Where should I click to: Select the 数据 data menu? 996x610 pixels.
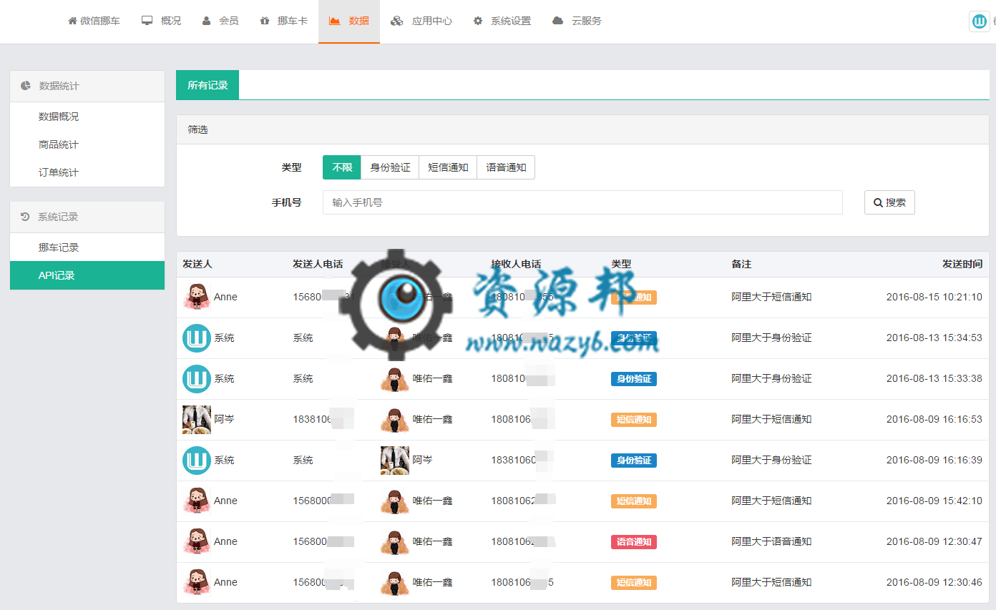[x=349, y=21]
